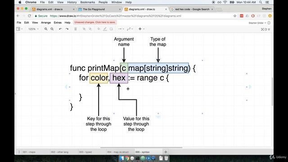The width and height of the screenshot is (288, 162).
Task: Open draw.io View menu
Action: (35, 22)
